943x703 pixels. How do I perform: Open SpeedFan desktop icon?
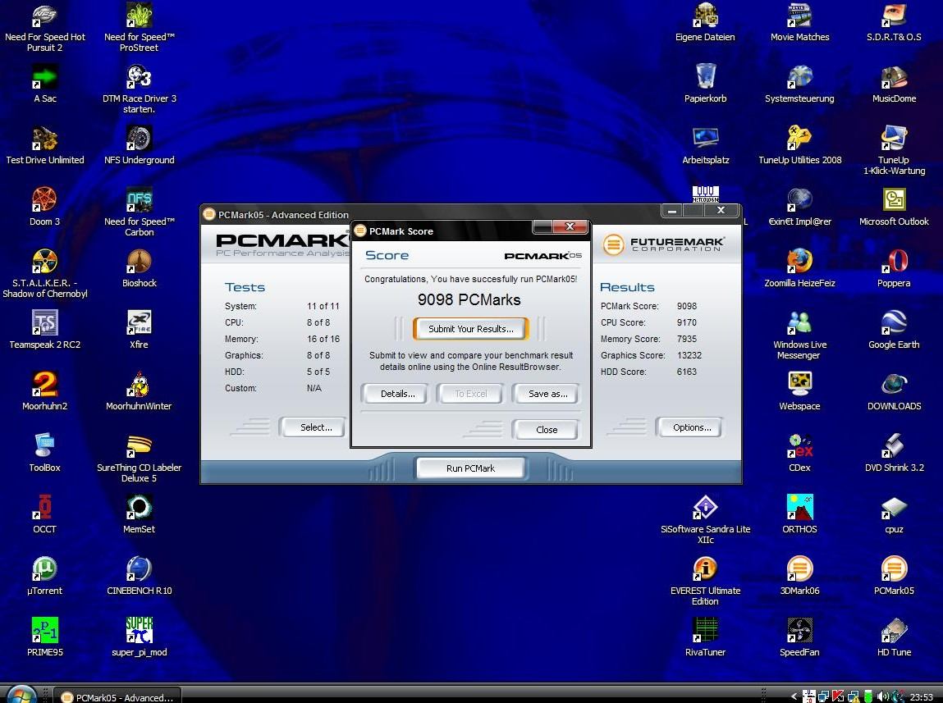800,630
